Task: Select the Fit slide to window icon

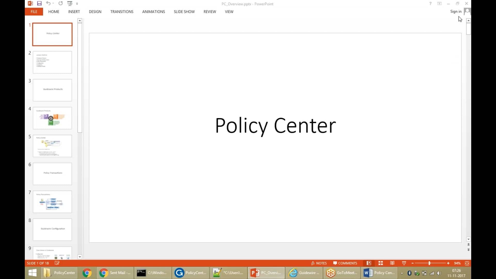Action: 467,263
